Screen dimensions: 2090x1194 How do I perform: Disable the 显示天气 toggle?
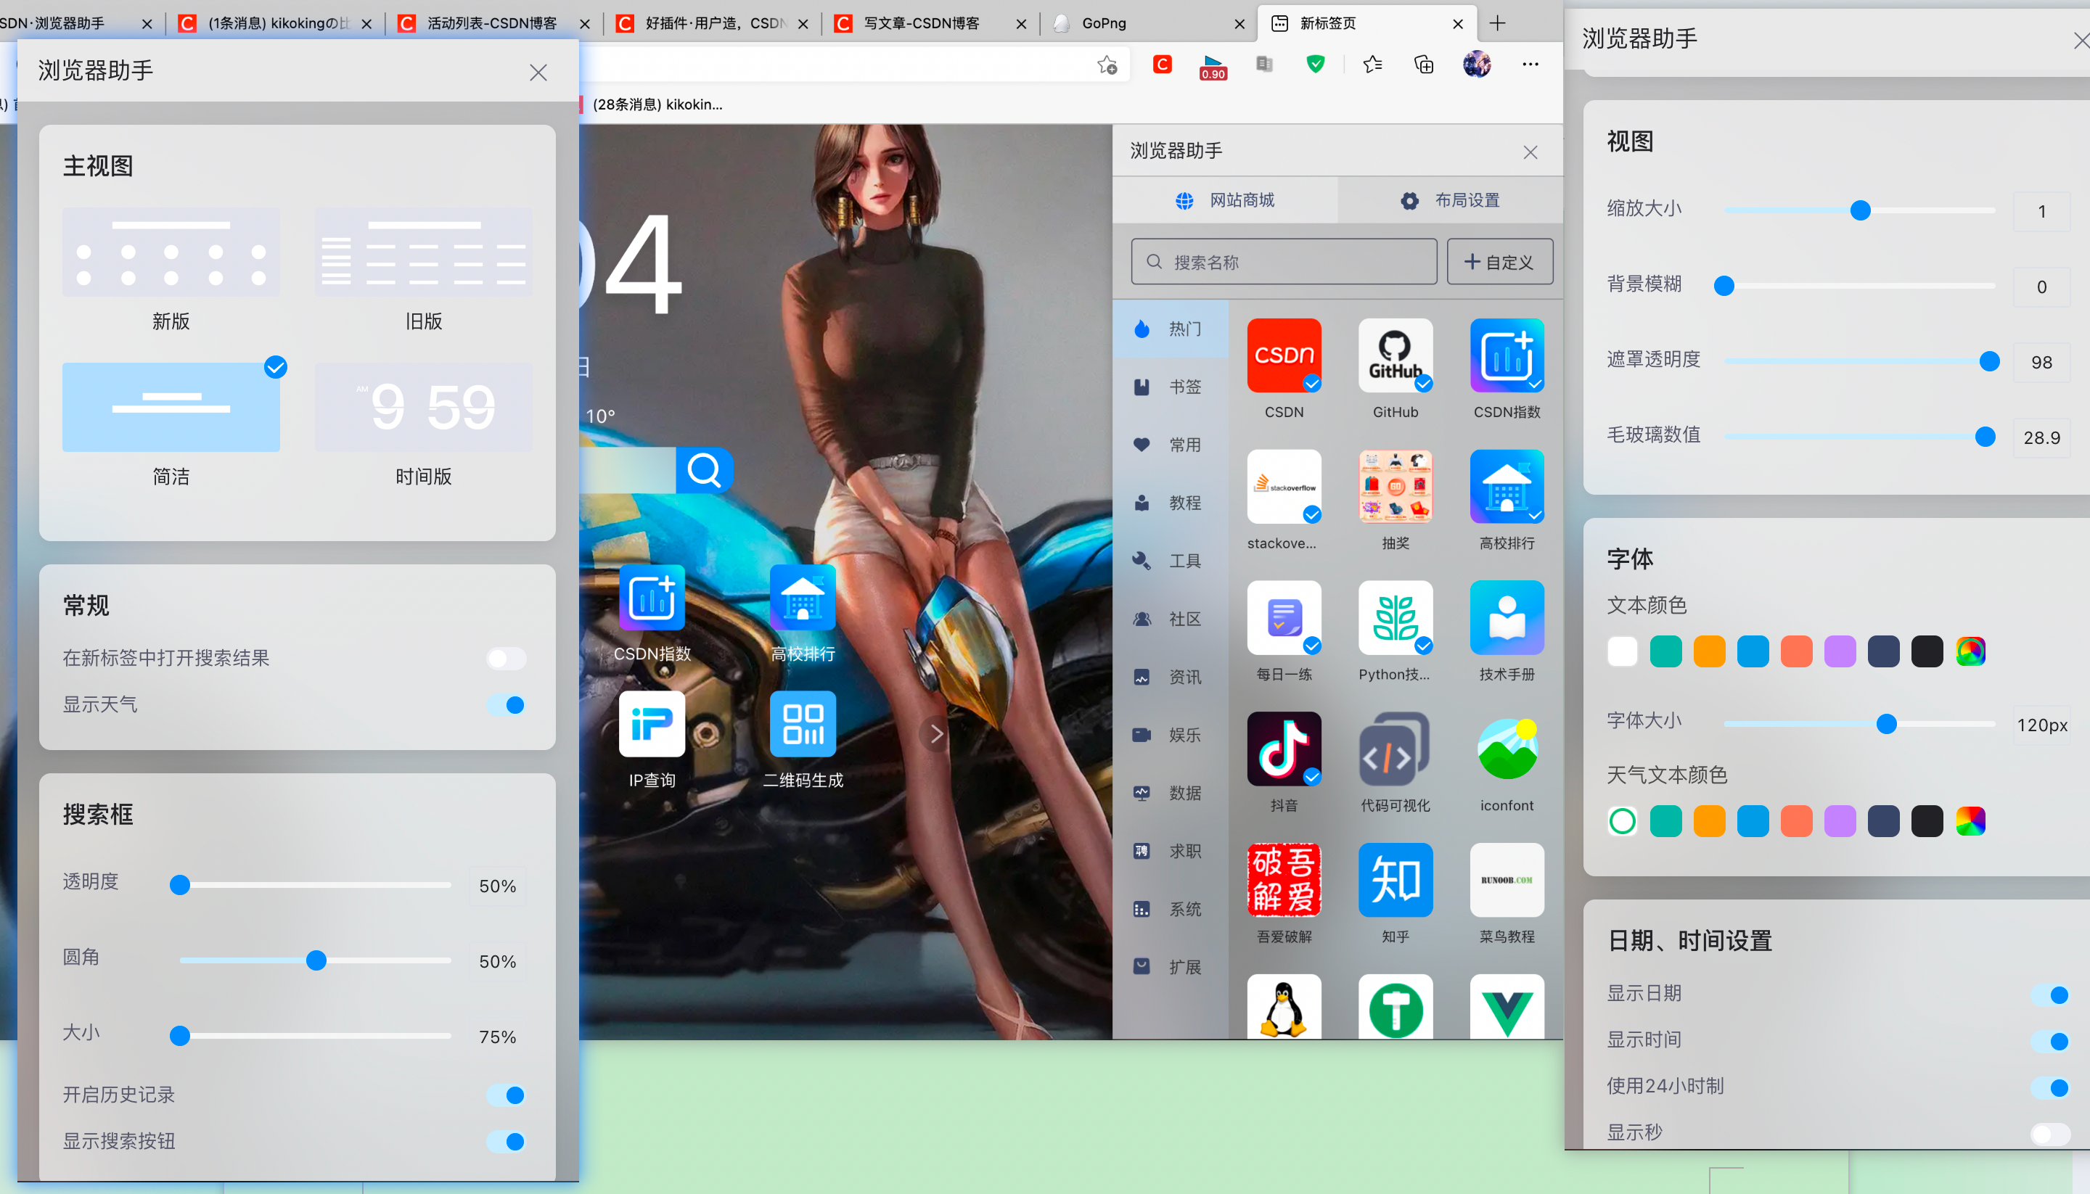506,704
